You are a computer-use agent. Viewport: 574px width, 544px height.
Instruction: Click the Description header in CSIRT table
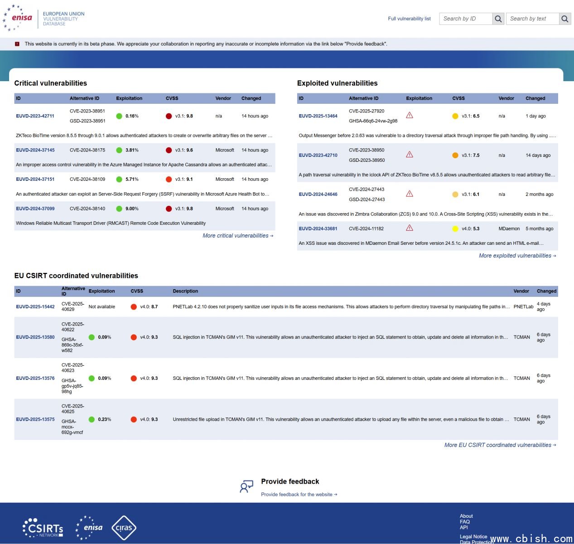coord(185,291)
